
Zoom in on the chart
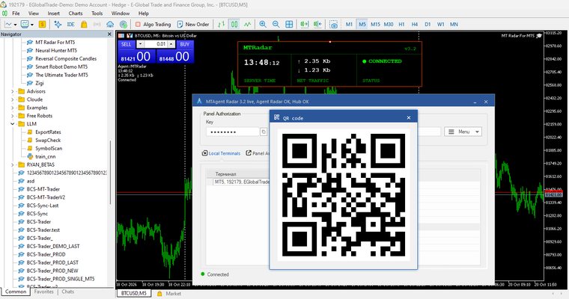tap(263, 24)
